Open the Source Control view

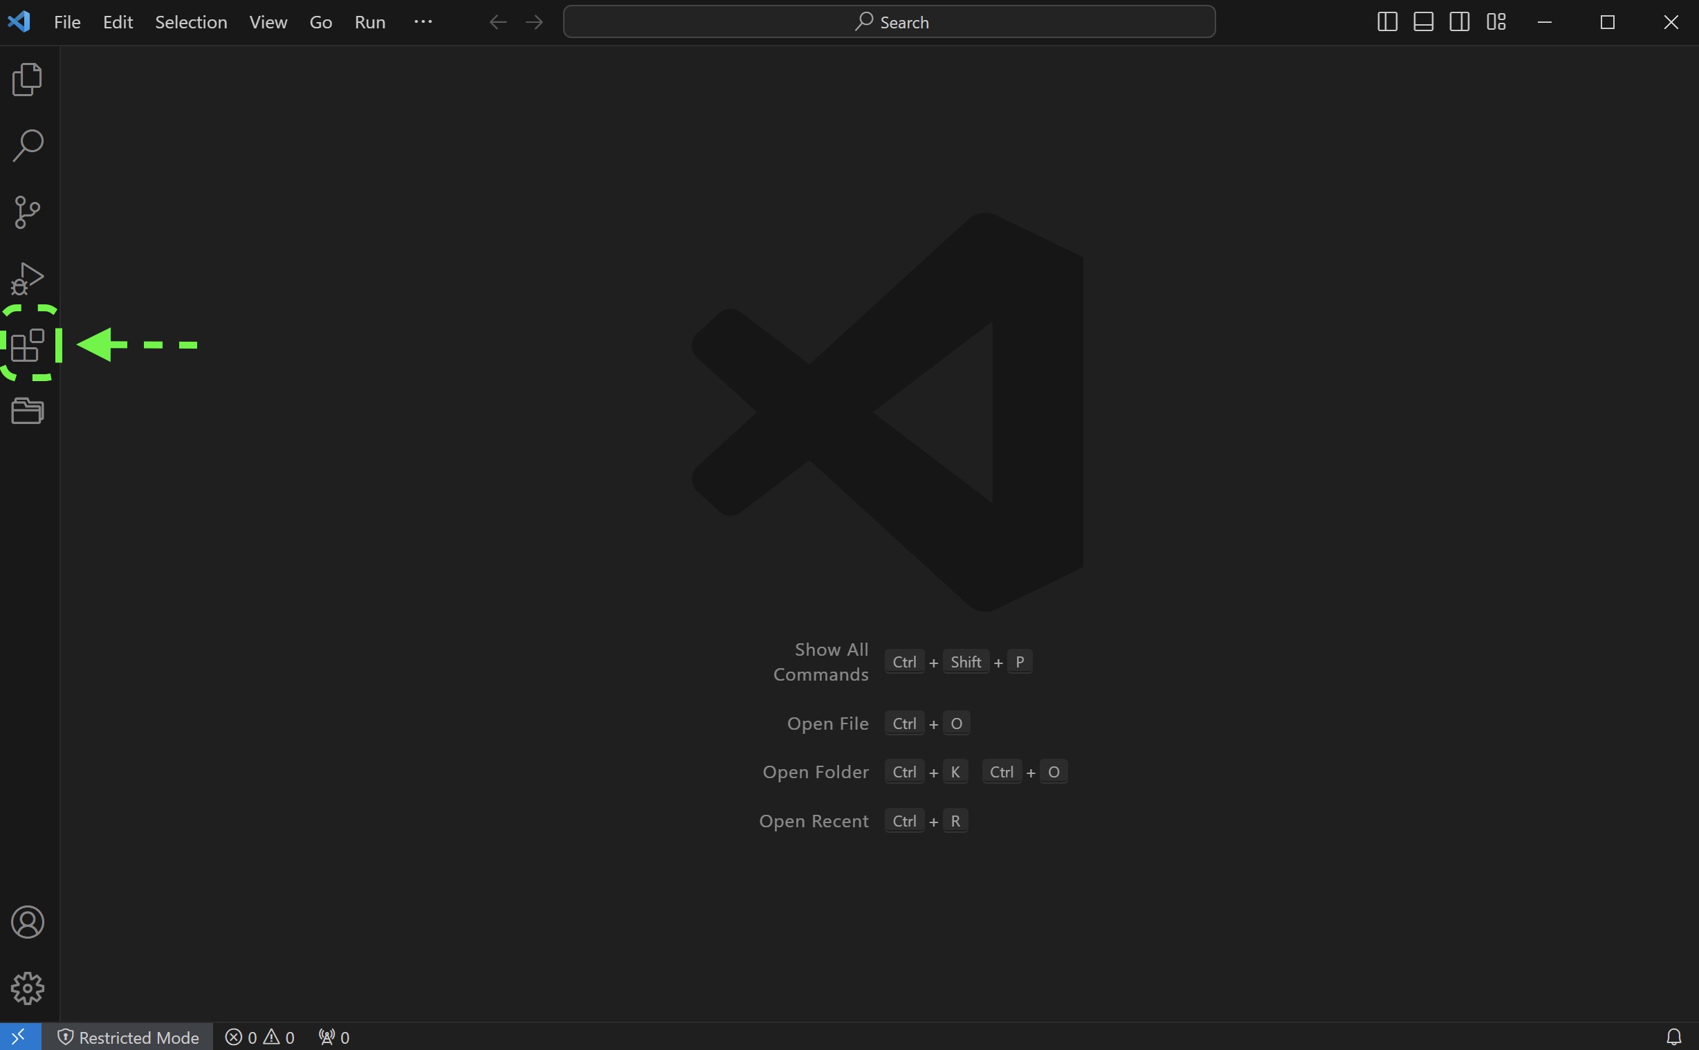click(28, 212)
